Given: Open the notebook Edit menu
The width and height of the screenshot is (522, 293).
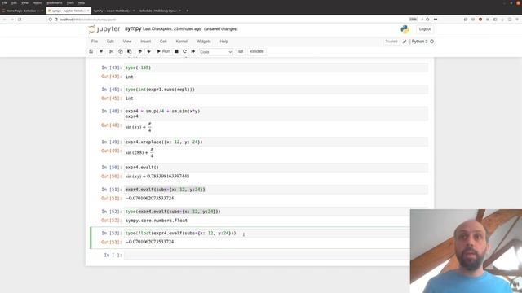Looking at the screenshot, I should pyautogui.click(x=110, y=42).
